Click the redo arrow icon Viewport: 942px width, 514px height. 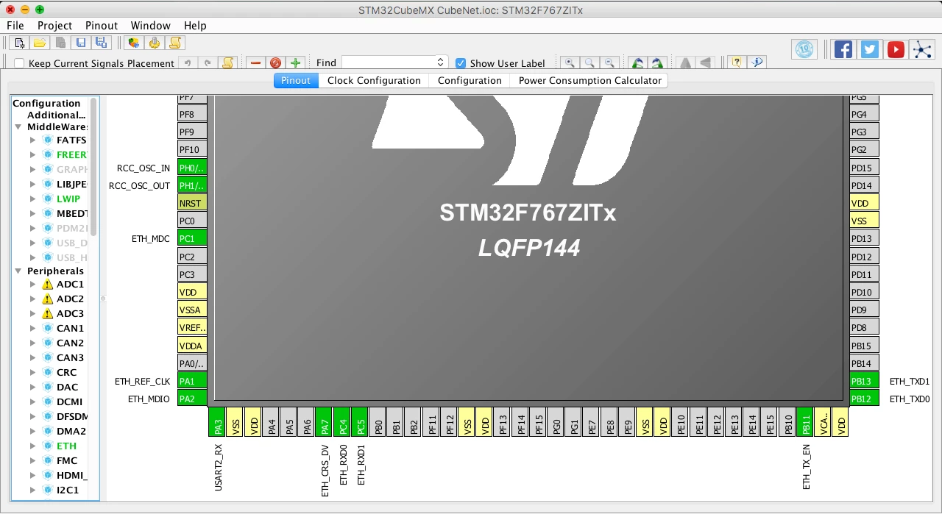point(208,63)
